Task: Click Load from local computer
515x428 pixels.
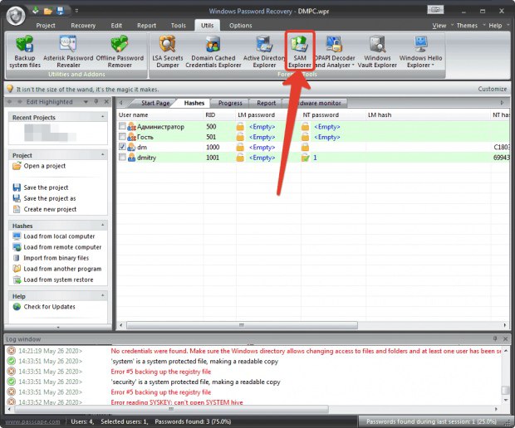Action: (x=53, y=236)
